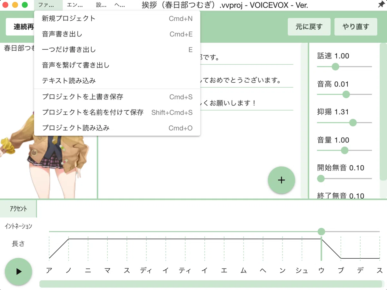The image size is (387, 290).
Task: Adjust the 開始無音 slider handle
Action: coord(321,178)
